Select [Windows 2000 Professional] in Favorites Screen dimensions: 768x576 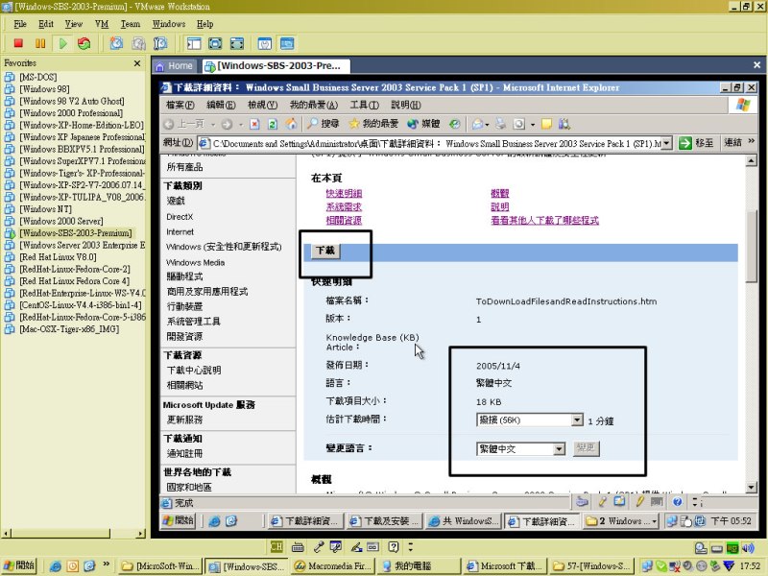[x=71, y=113]
